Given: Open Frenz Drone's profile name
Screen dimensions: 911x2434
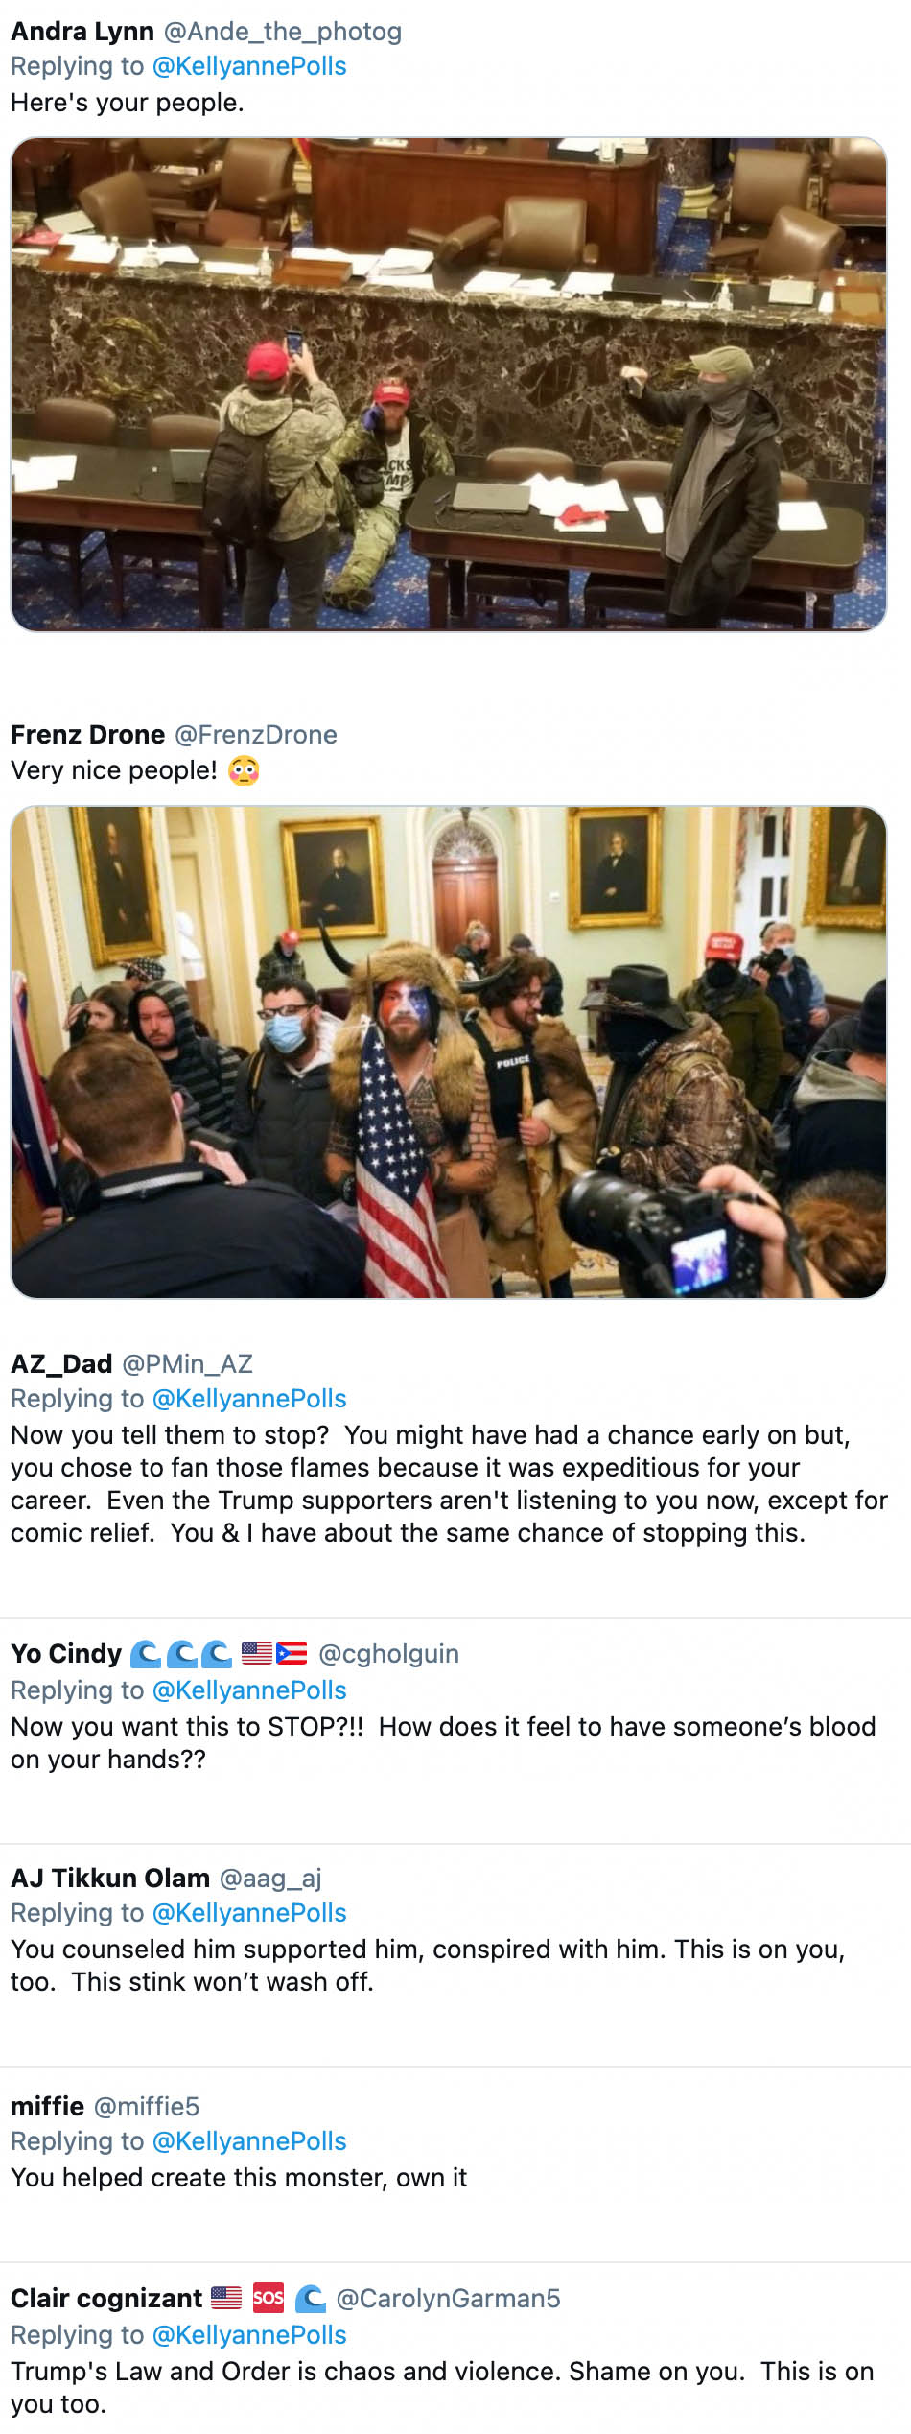Looking at the screenshot, I should coord(87,735).
